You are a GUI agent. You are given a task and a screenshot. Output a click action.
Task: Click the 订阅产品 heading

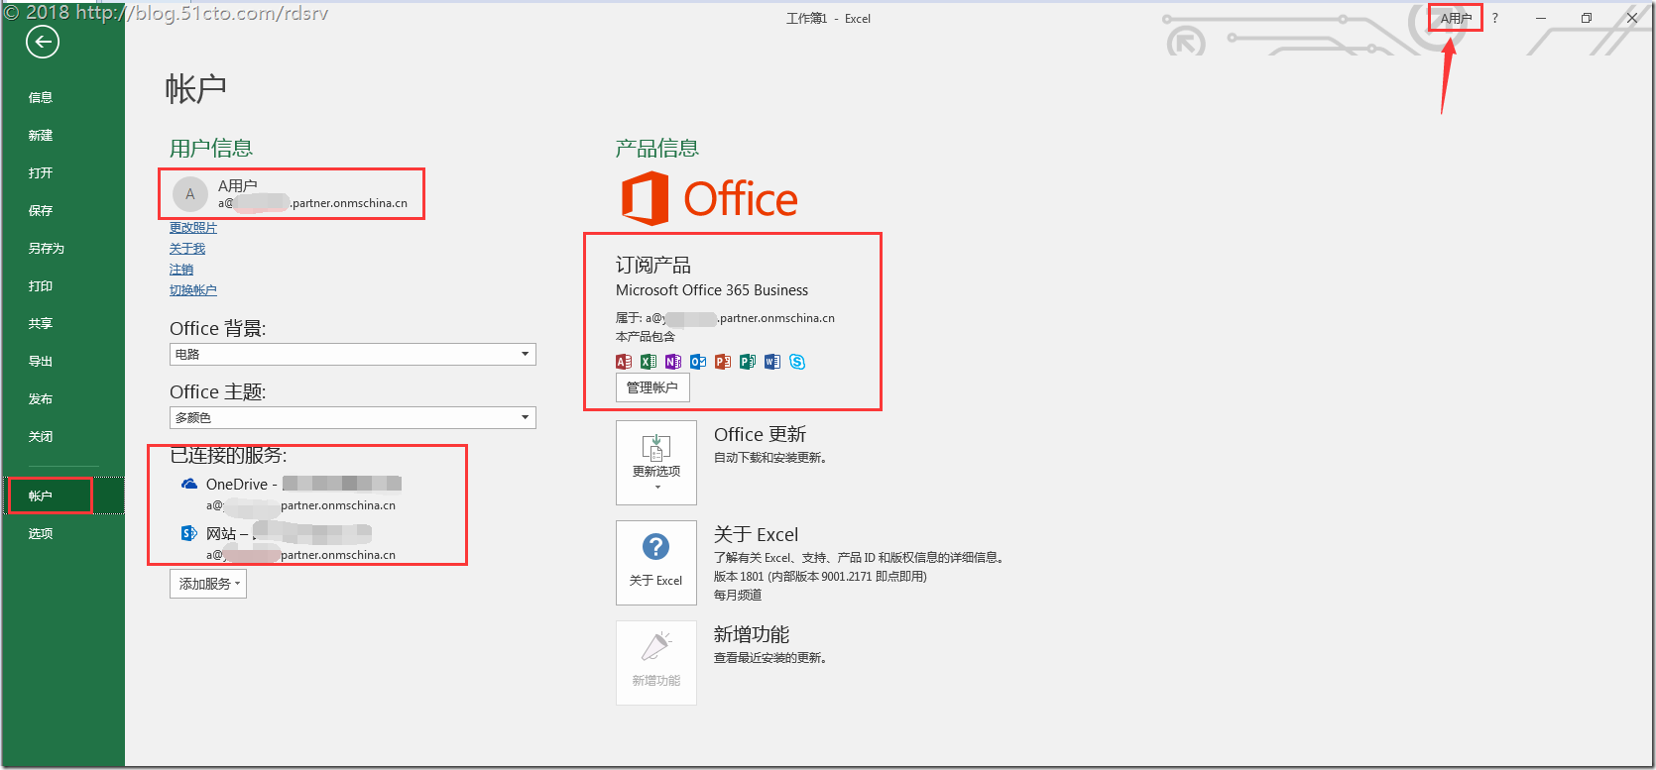coord(653,265)
